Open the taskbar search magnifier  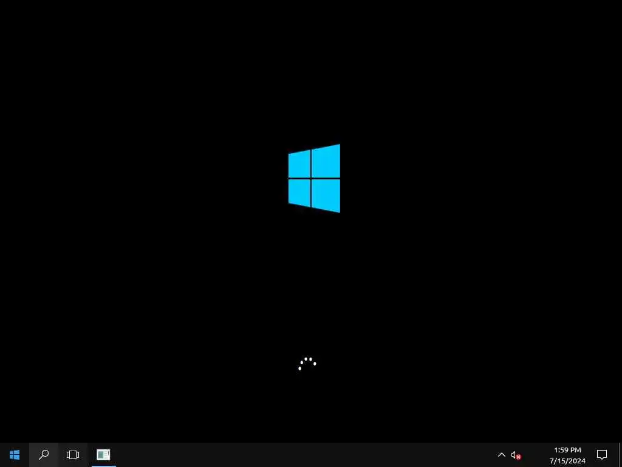pyautogui.click(x=44, y=455)
